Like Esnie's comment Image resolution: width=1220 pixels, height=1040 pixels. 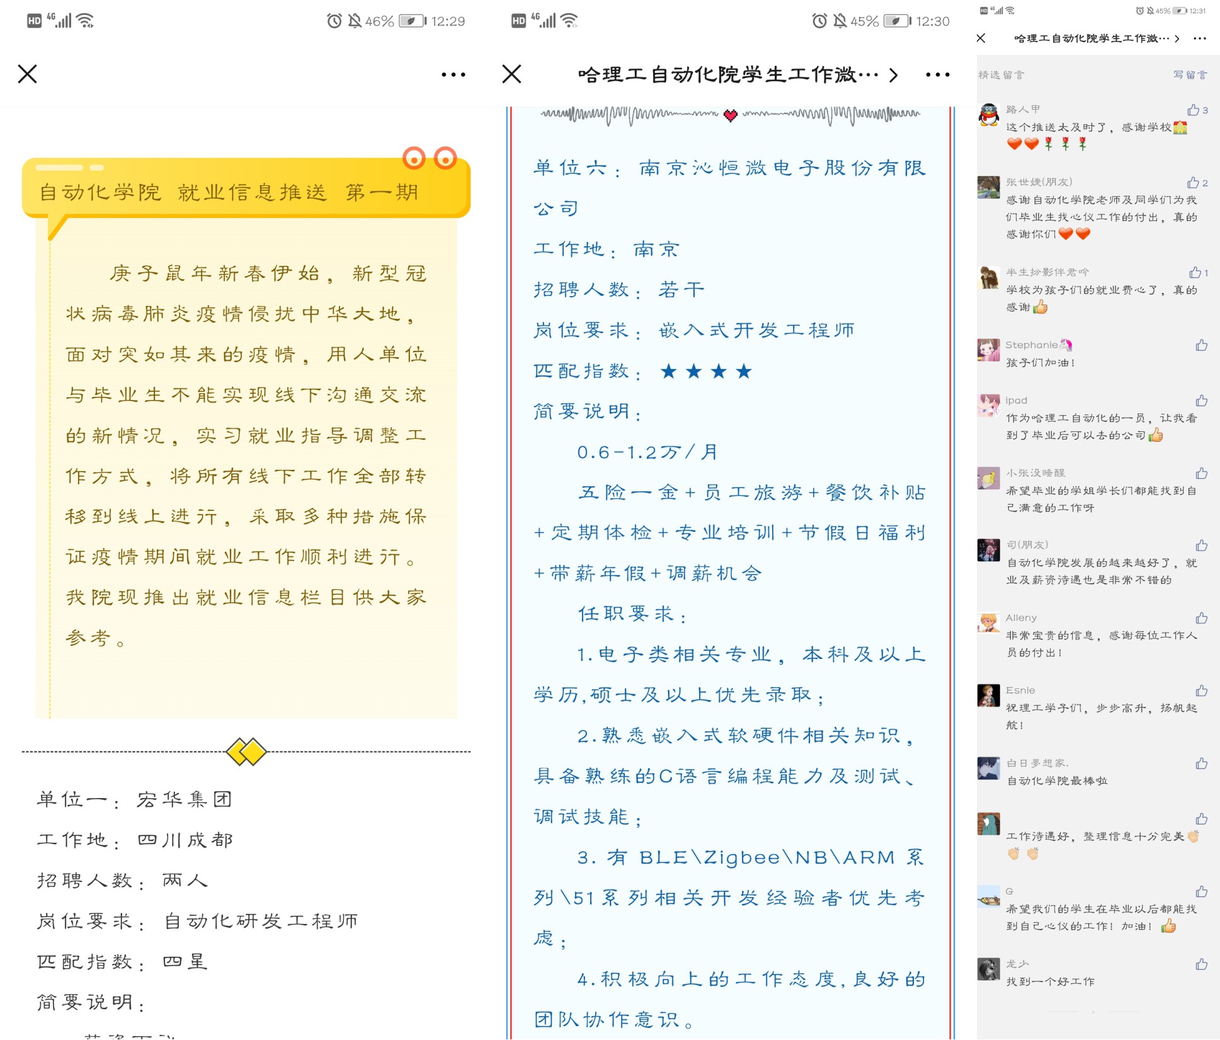click(x=1201, y=690)
